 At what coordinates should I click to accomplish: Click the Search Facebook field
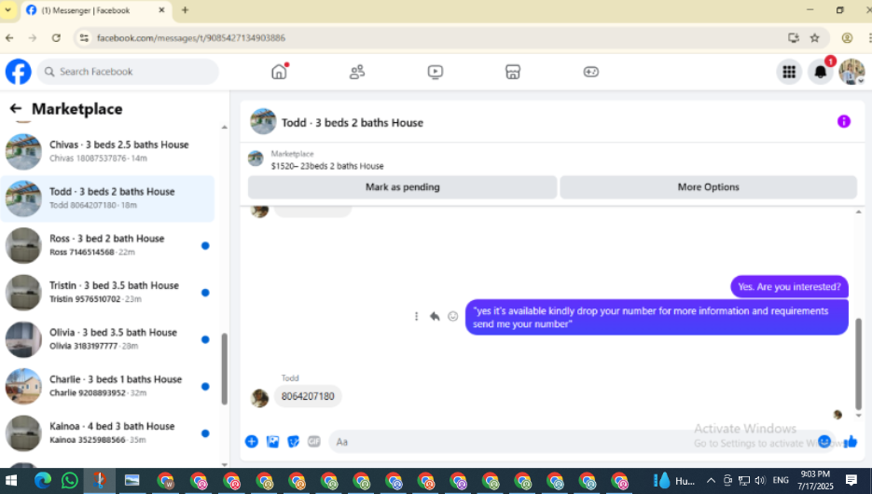(128, 72)
